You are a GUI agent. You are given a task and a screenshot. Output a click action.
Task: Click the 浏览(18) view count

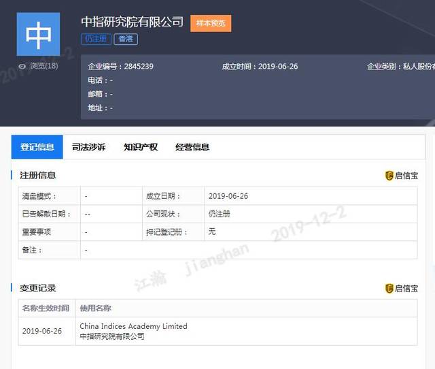[x=44, y=66]
